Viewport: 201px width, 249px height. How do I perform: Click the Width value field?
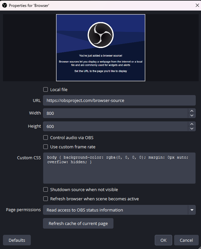click(x=115, y=113)
